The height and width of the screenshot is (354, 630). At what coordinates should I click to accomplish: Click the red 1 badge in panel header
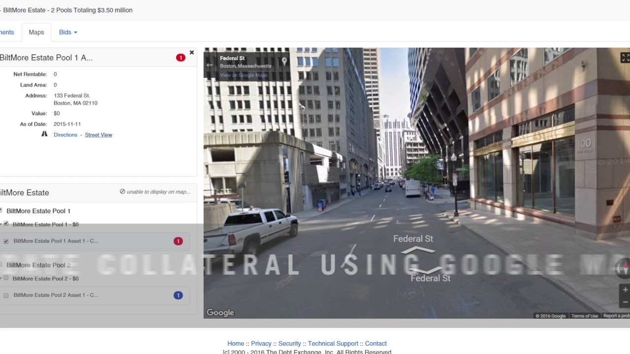(181, 58)
